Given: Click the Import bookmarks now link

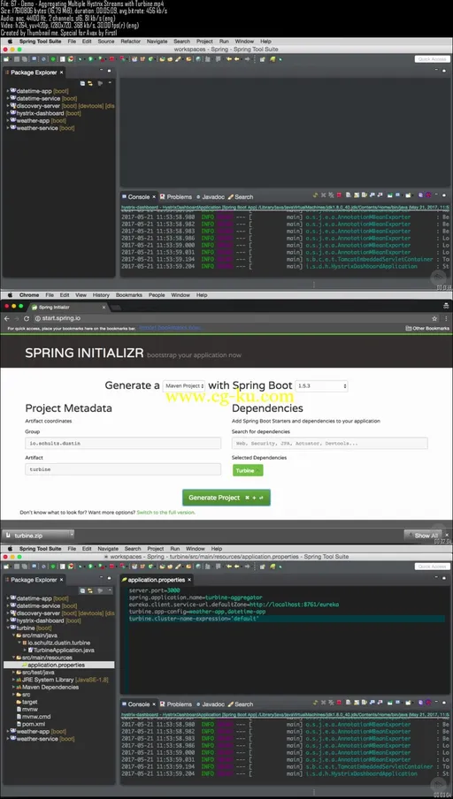Looking at the screenshot, I should pyautogui.click(x=169, y=329).
